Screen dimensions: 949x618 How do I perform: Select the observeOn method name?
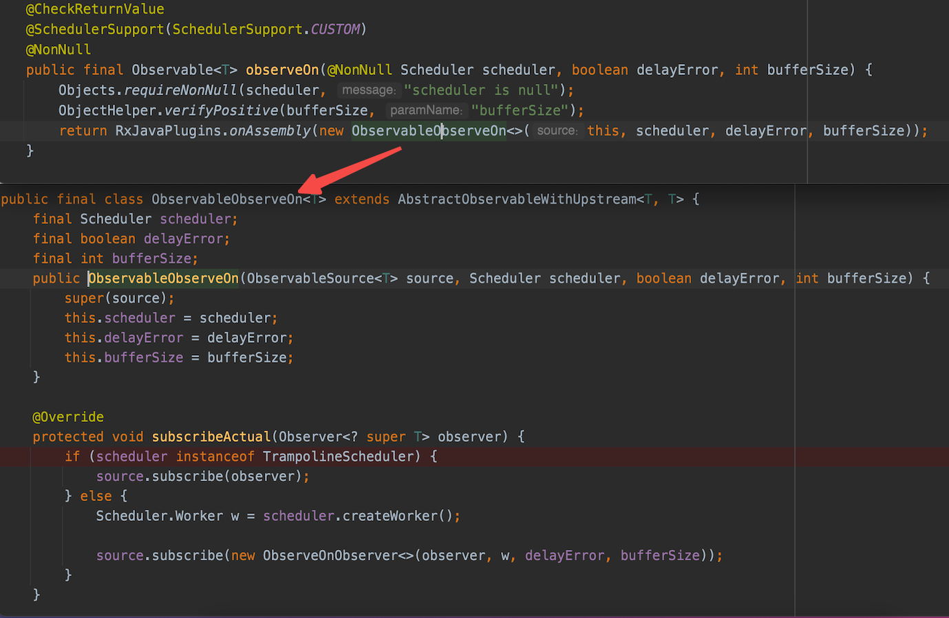[x=282, y=70]
